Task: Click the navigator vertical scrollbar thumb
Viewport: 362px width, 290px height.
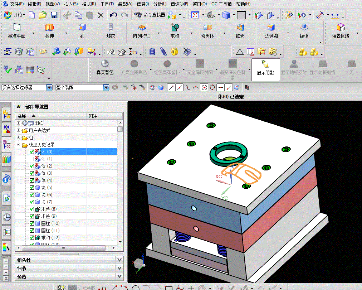Action: pos(120,129)
